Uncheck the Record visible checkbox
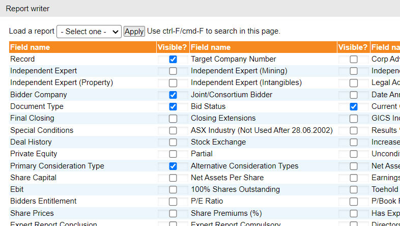This screenshot has height=226, width=400. point(173,60)
